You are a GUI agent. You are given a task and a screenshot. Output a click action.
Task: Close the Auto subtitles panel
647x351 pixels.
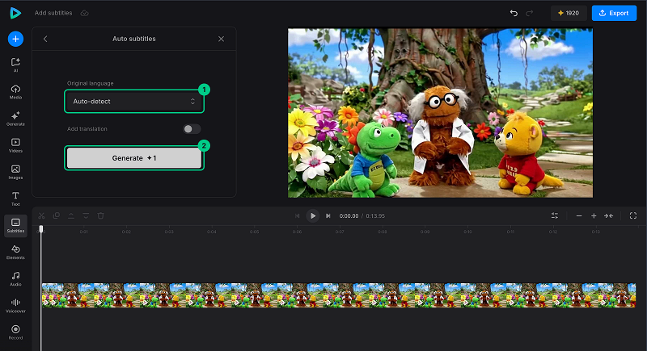221,39
